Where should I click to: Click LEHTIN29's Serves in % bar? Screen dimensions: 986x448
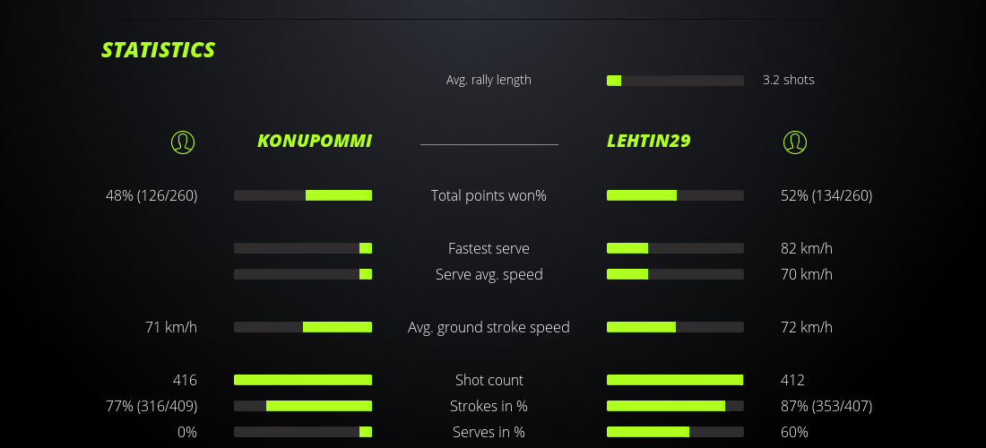coord(675,432)
